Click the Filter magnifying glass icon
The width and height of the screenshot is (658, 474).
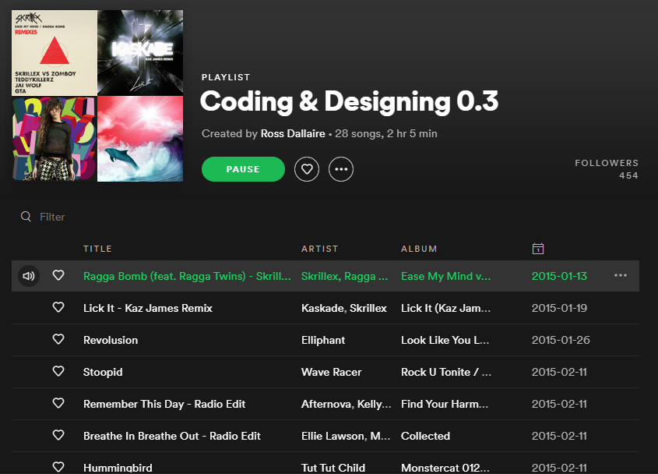point(26,217)
